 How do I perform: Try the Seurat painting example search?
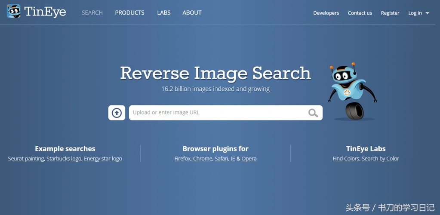click(26, 159)
